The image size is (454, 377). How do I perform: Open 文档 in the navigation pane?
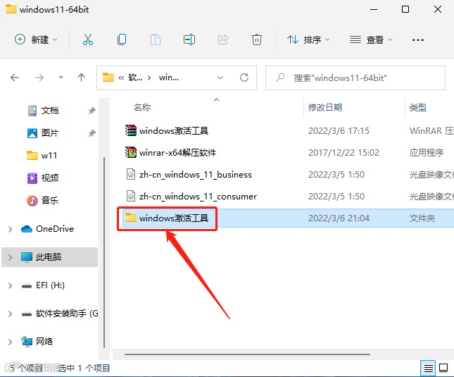pos(50,111)
